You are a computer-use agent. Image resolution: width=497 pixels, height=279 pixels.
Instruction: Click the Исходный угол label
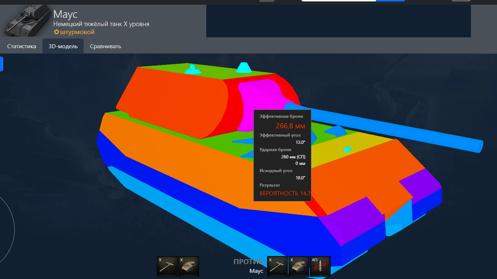(276, 171)
